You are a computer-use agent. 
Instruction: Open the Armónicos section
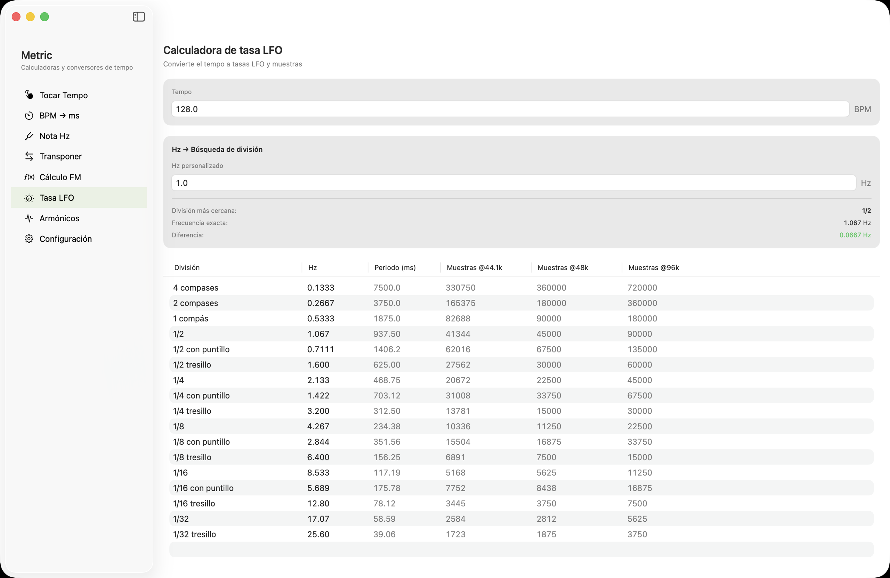click(x=79, y=218)
